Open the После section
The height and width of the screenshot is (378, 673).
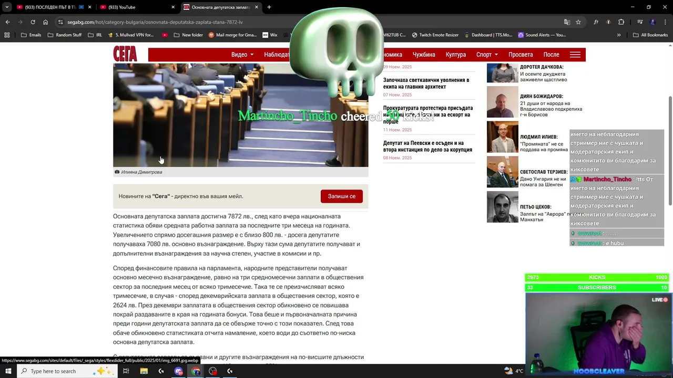click(551, 55)
